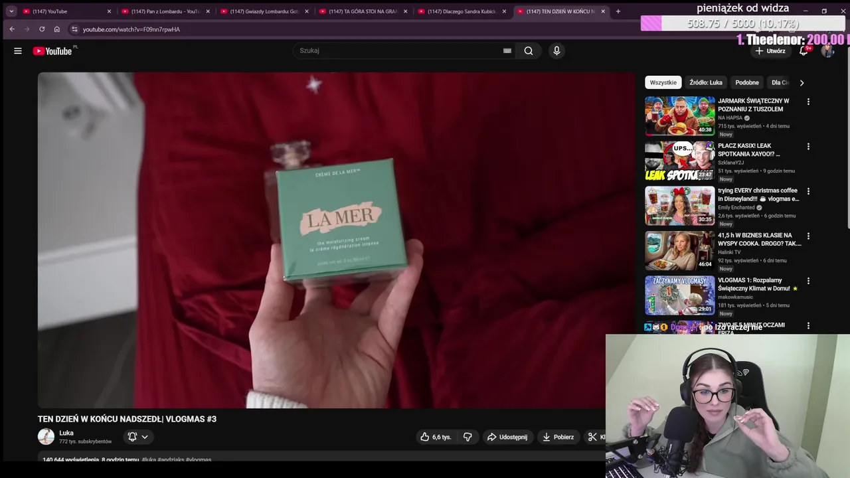The height and width of the screenshot is (478, 850).
Task: Like the video with thumbs up
Action: (435, 437)
